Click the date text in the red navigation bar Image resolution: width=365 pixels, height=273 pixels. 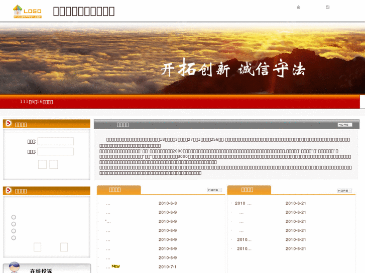[x=36, y=102]
